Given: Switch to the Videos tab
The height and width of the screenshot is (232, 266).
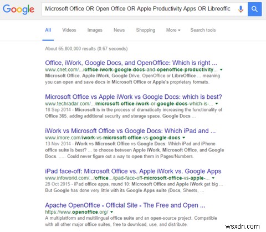Looking at the screenshot, I should click(69, 30).
